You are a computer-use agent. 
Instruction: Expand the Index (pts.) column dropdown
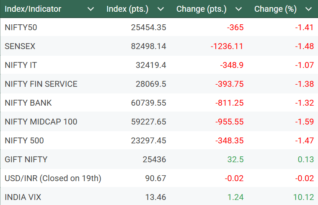click(x=160, y=9)
